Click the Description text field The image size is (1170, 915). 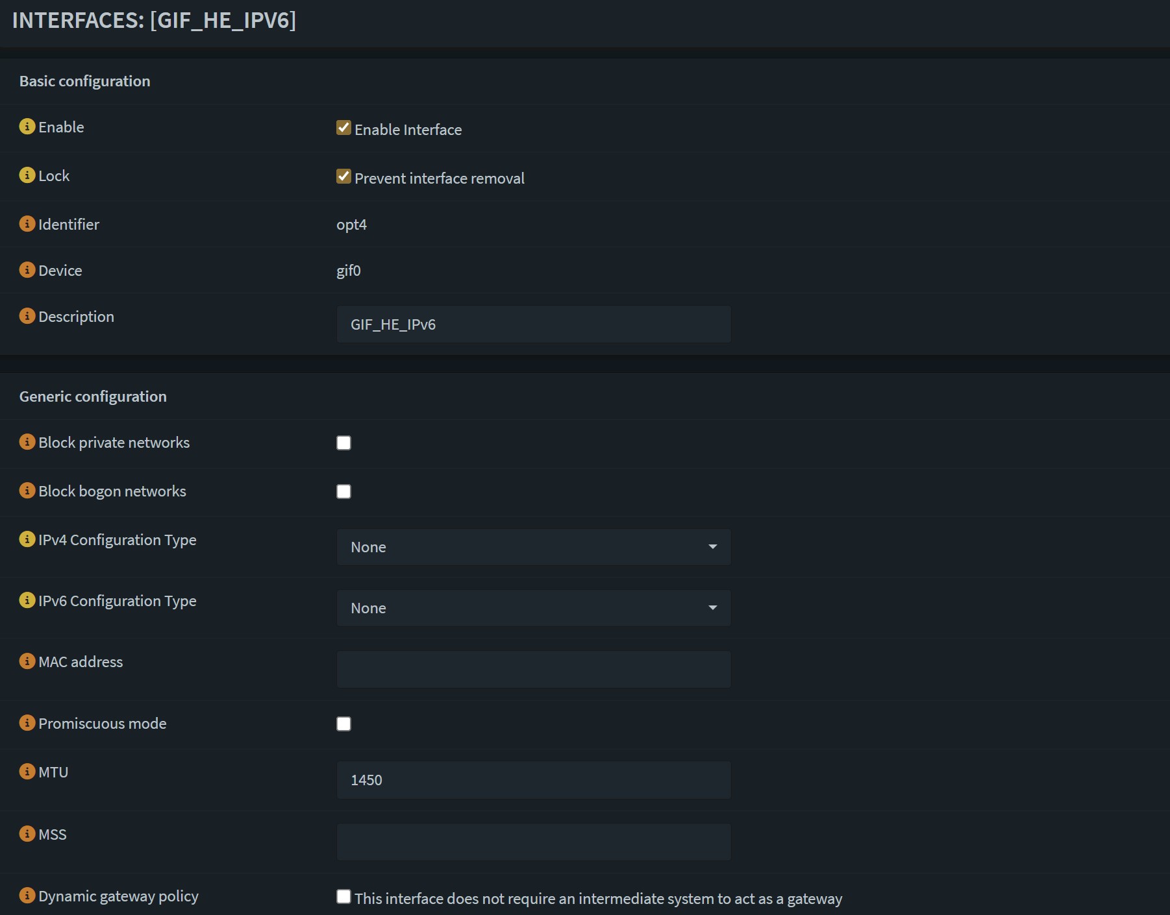533,324
